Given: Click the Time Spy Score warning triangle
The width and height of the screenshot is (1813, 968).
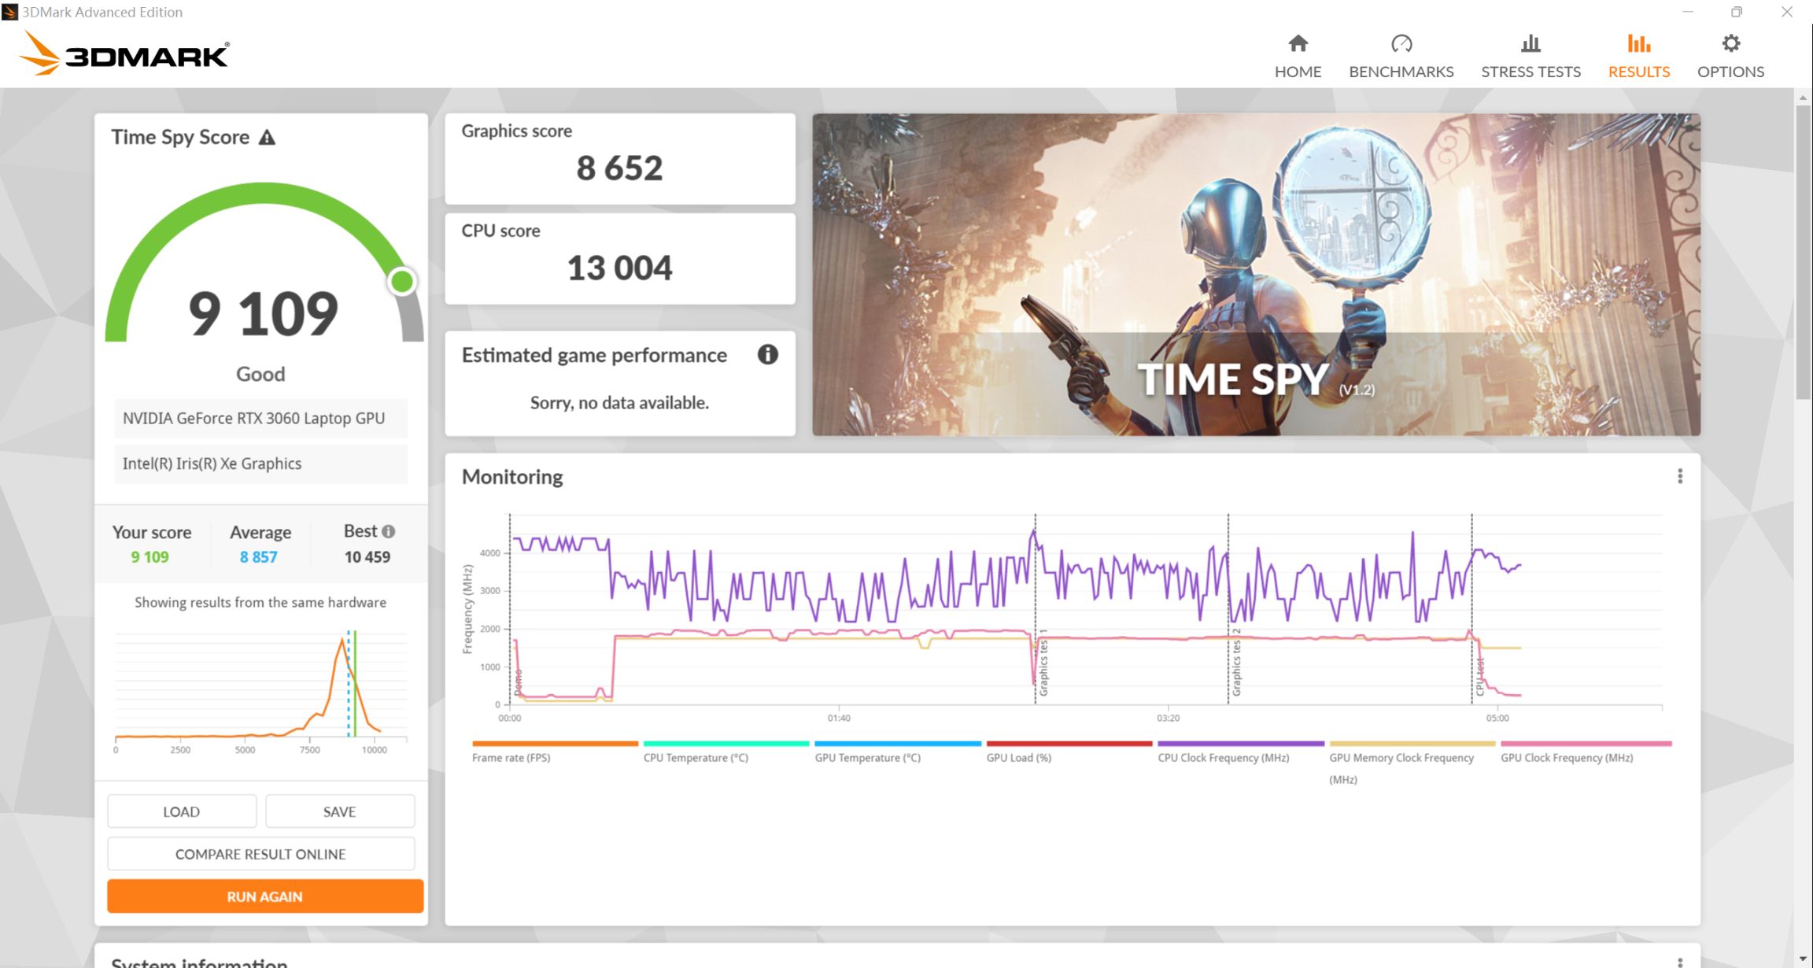Looking at the screenshot, I should (268, 138).
